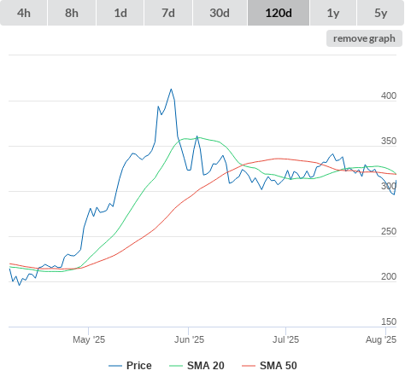Click the active 120d tab

pyautogui.click(x=279, y=13)
